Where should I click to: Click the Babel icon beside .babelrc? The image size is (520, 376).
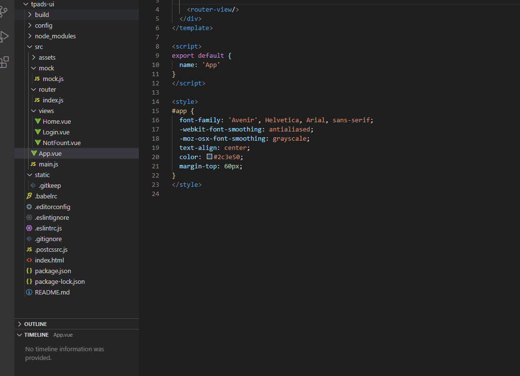[29, 196]
